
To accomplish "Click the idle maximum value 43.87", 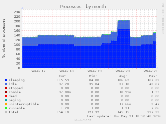I will (154, 84).
